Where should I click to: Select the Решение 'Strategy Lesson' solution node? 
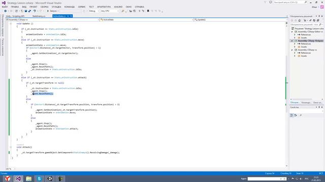(x=307, y=29)
